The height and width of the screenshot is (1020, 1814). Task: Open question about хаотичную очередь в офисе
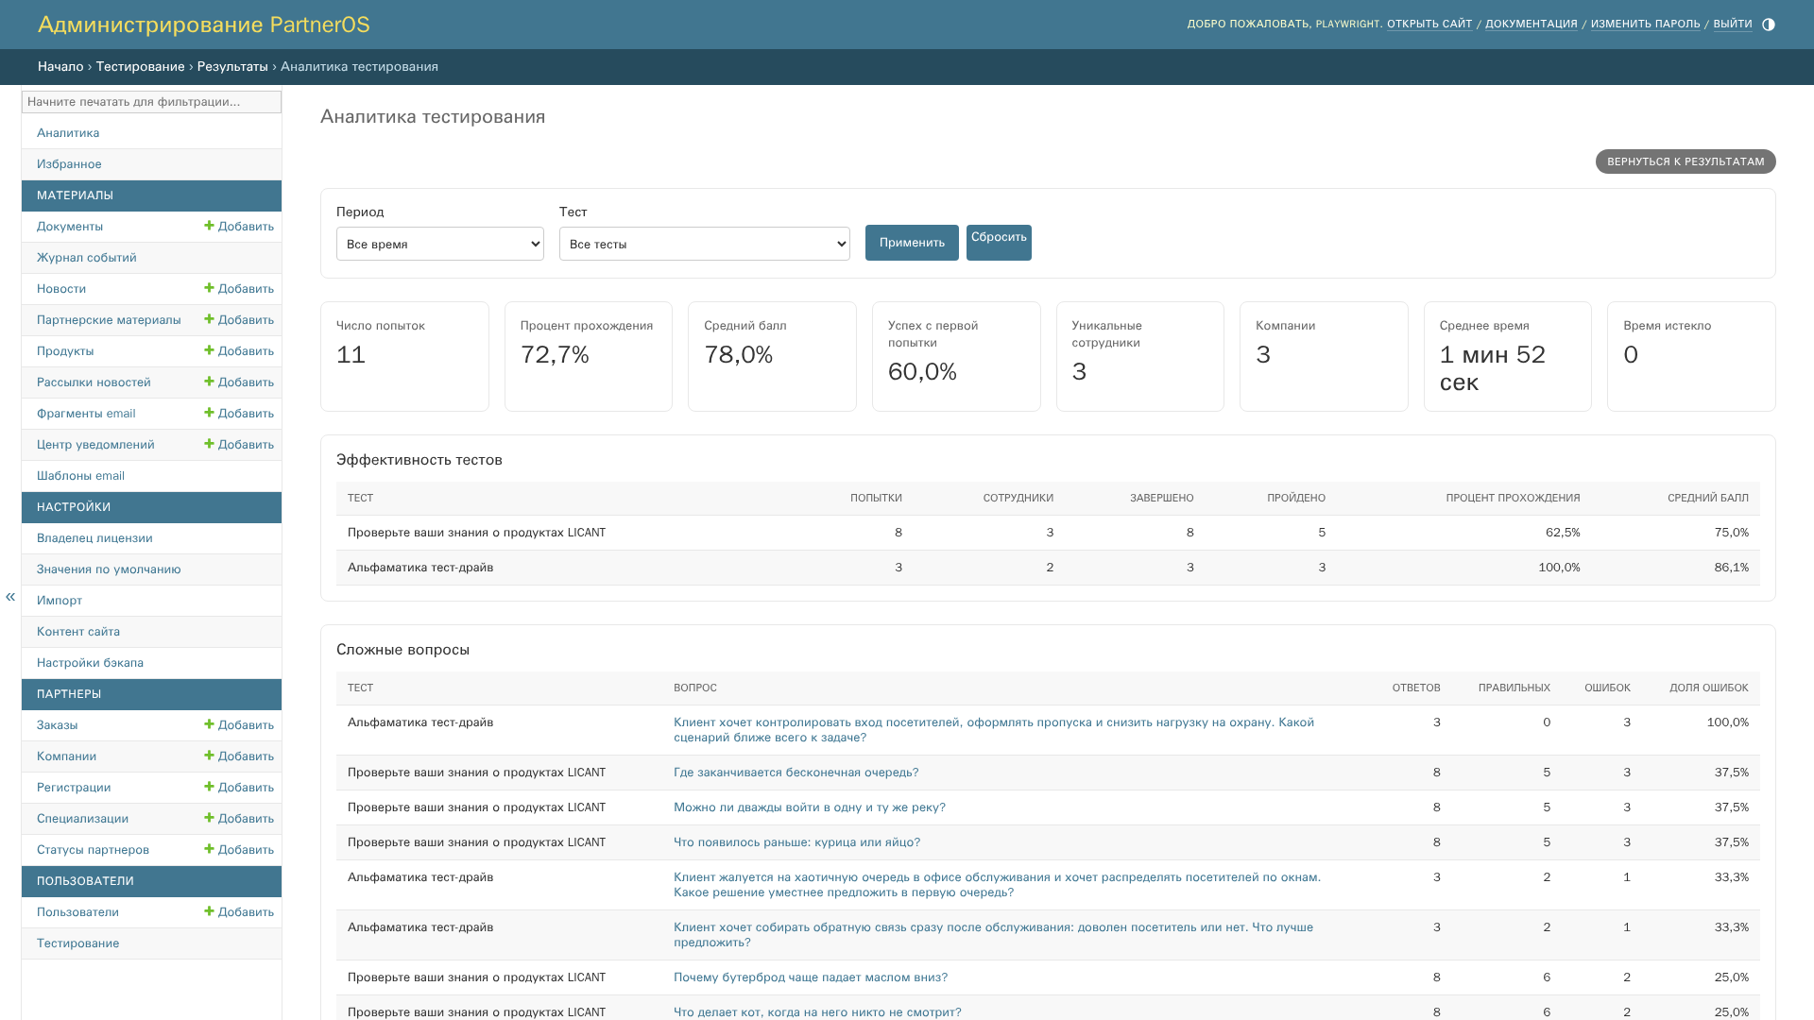tap(997, 885)
